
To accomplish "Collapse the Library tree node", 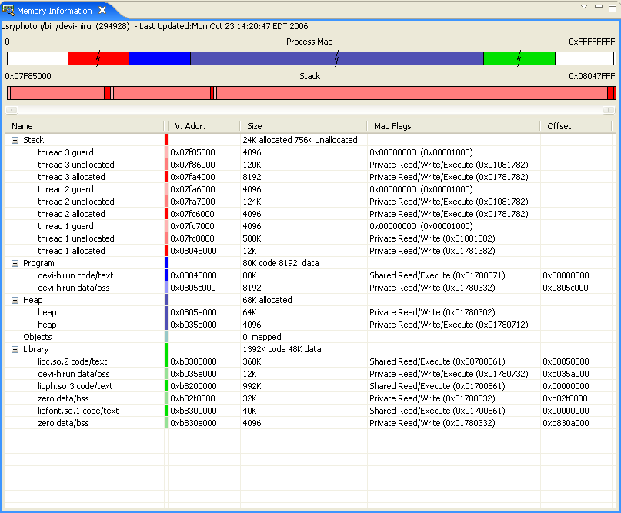I will click(16, 349).
